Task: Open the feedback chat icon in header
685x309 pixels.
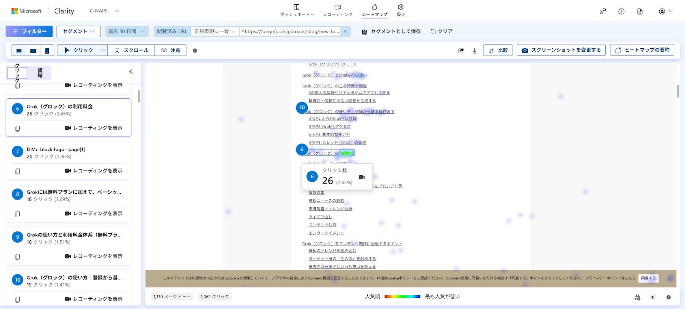Action: pos(603,12)
